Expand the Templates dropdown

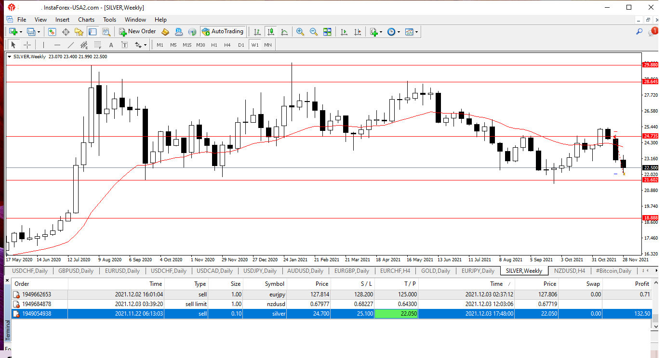coord(416,32)
